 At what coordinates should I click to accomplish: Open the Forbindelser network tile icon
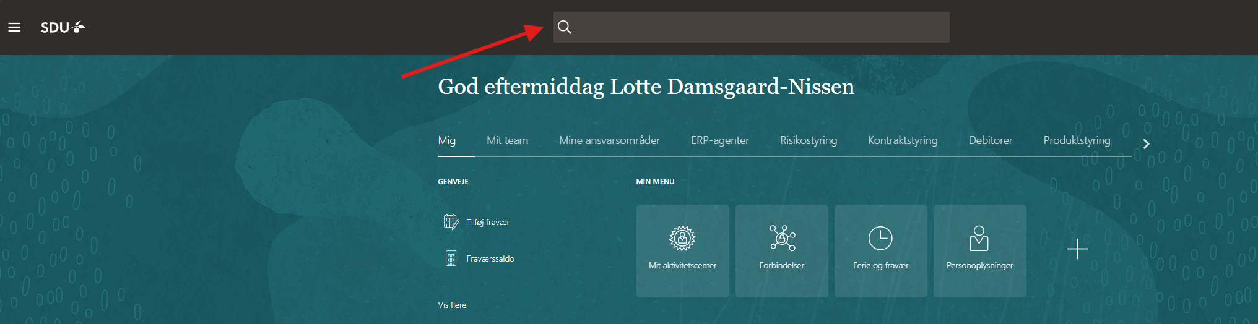coord(782,238)
